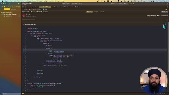This screenshot has width=169, height=95.
Task: Open the Project navigator icon
Action: [x=2, y=7]
